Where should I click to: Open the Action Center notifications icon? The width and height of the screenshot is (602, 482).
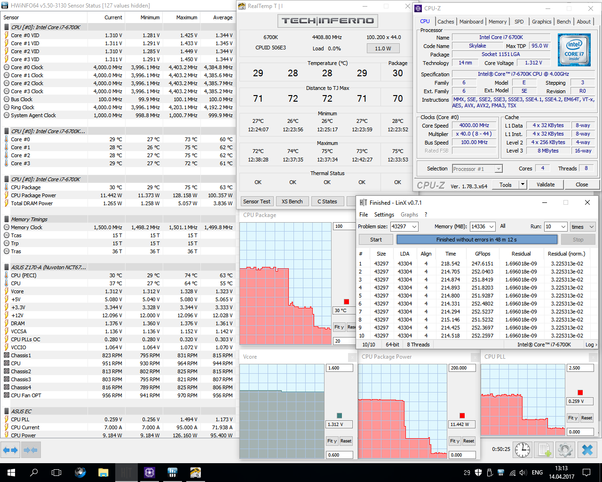pos(586,473)
